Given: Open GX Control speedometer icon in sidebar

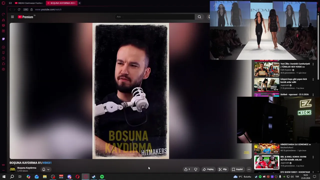Looking at the screenshot, I should click(x=3, y=14).
